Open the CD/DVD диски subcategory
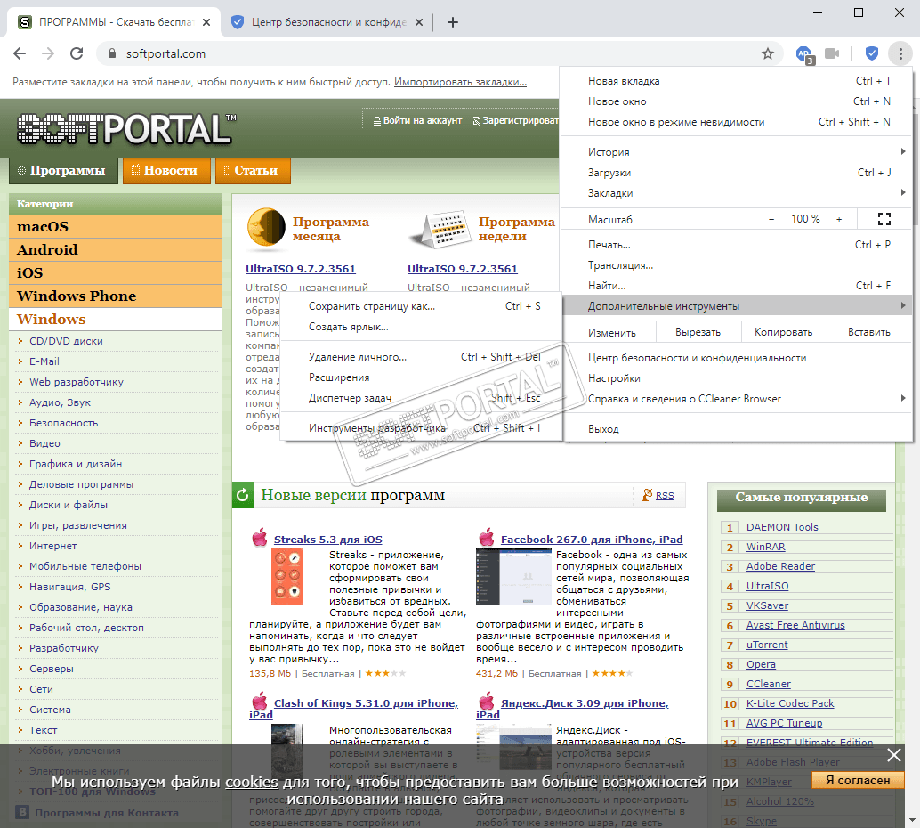This screenshot has height=828, width=920. [x=66, y=341]
